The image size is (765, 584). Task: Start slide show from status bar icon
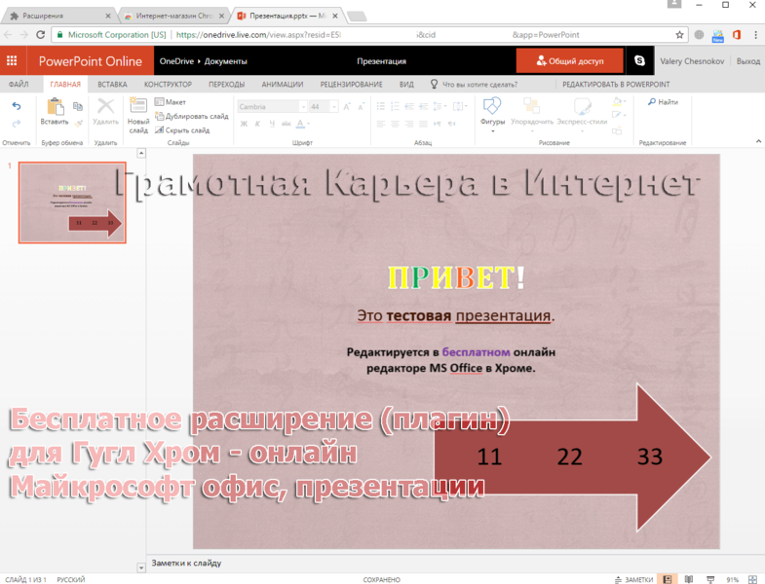coord(710,579)
